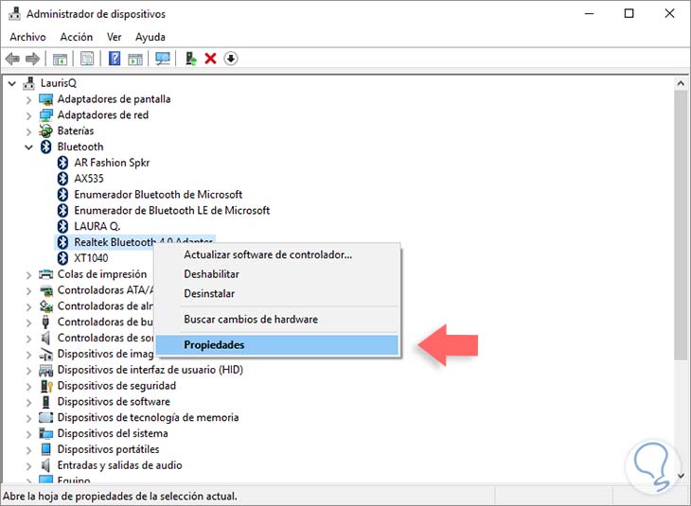Expand Entradas y salidas de audio node
691x506 pixels.
(28, 466)
